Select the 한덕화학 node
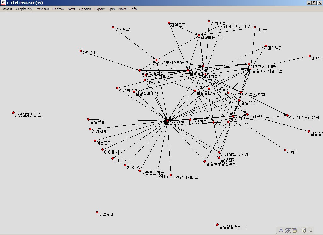This screenshot has height=235, width=323. point(81,51)
